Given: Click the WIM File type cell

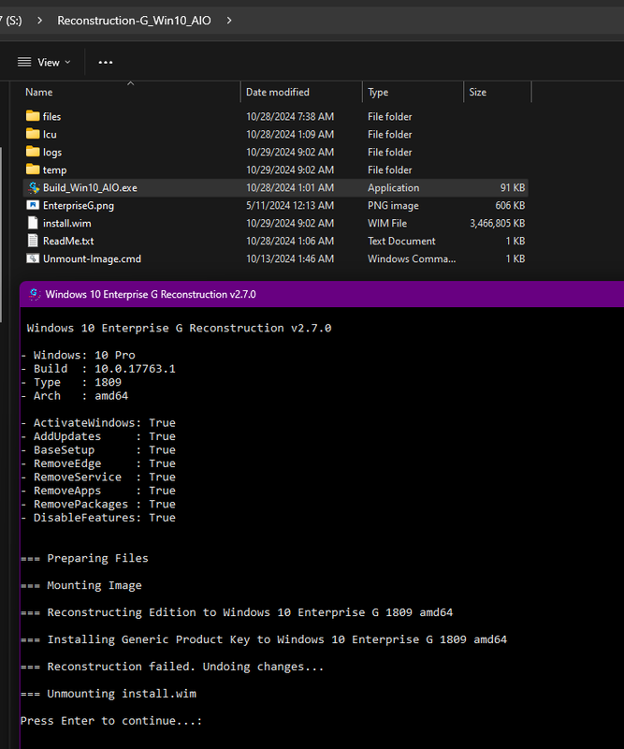Looking at the screenshot, I should tap(387, 223).
